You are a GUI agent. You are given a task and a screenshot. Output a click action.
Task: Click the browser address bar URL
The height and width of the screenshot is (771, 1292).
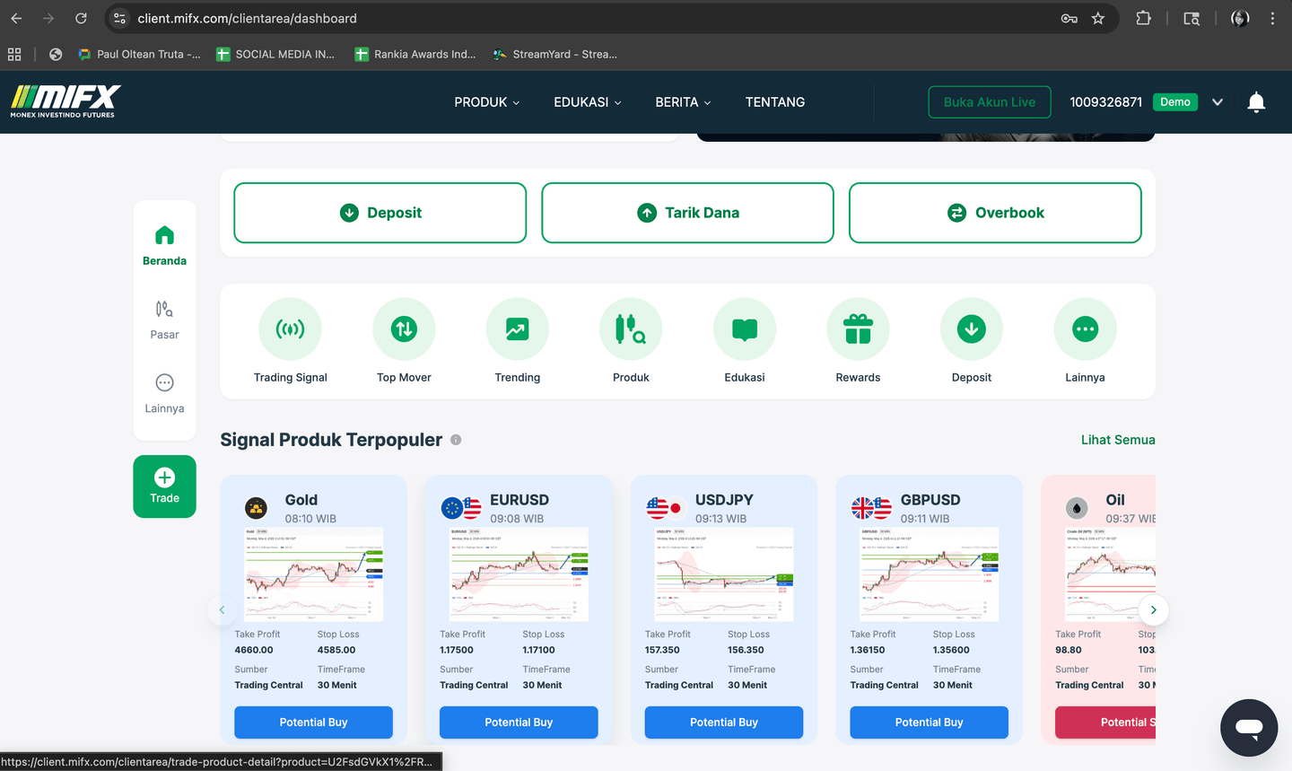pos(247,18)
